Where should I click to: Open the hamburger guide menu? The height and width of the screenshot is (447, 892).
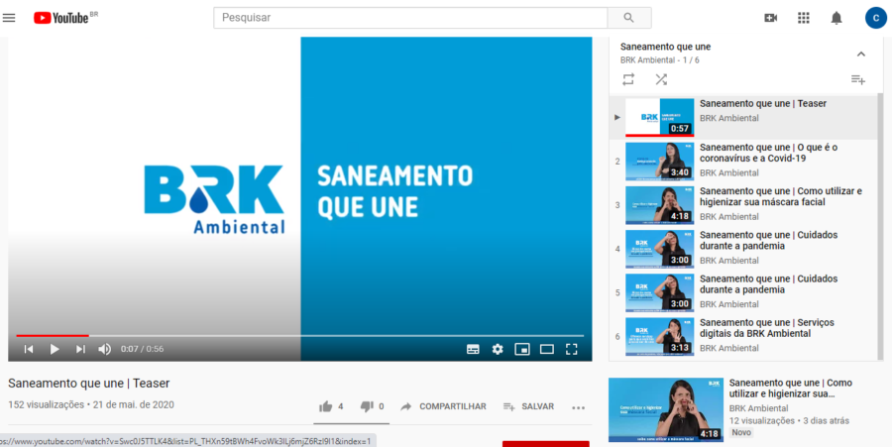pos(10,18)
